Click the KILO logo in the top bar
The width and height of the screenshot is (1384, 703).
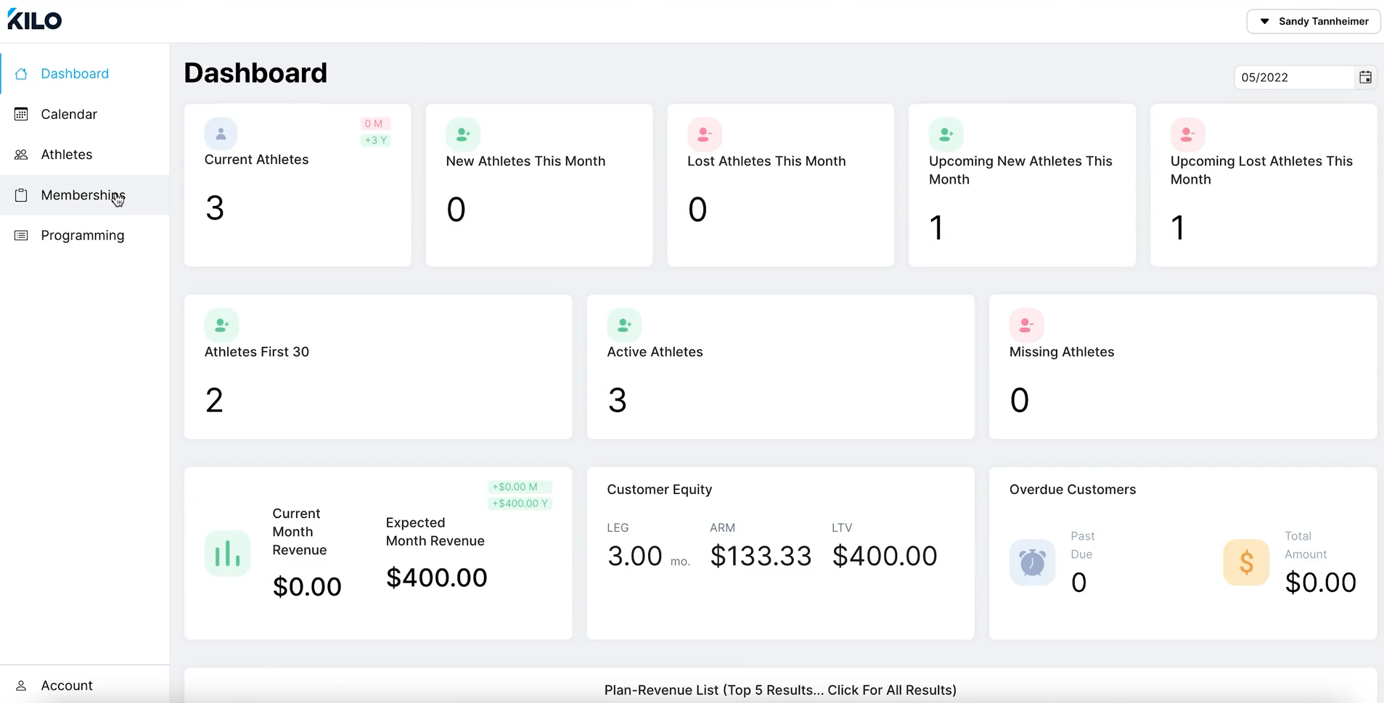click(x=34, y=19)
